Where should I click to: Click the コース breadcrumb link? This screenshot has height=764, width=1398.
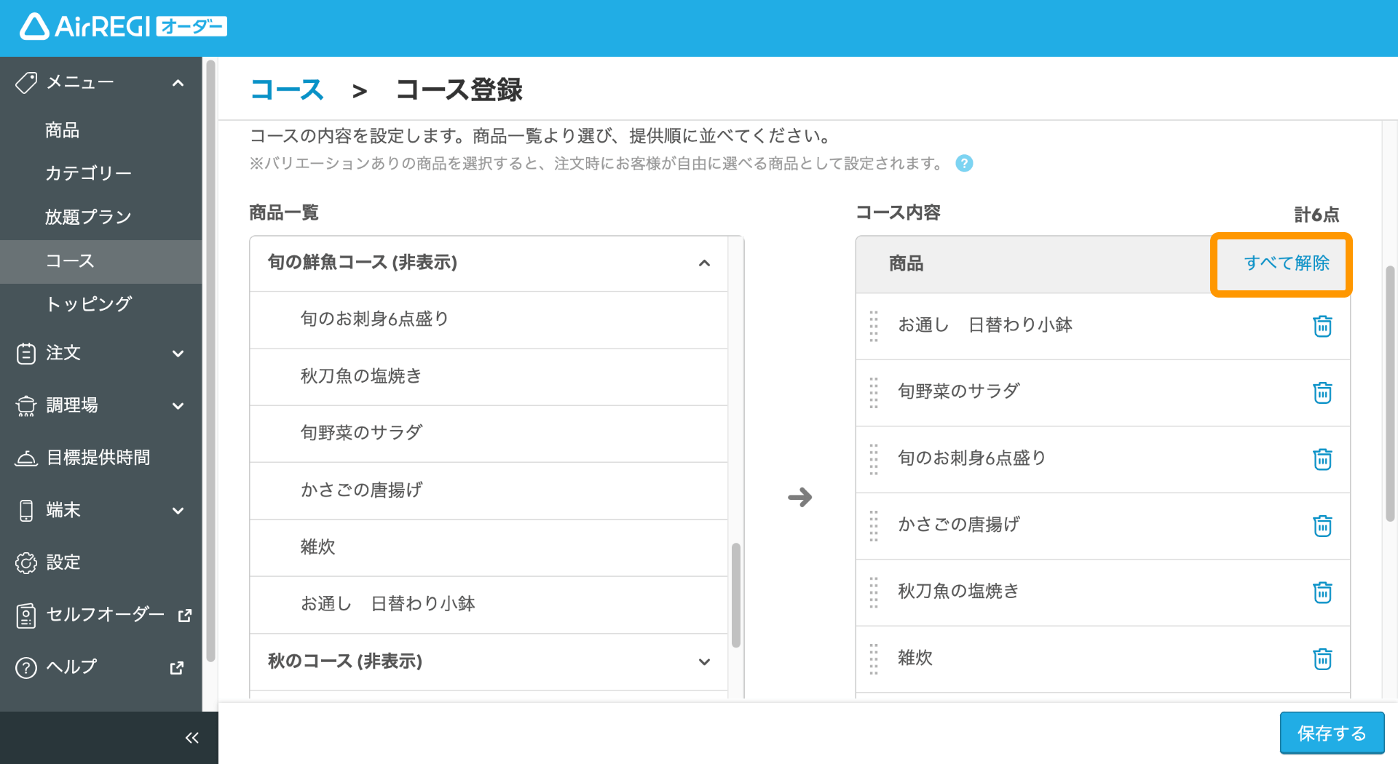point(287,89)
